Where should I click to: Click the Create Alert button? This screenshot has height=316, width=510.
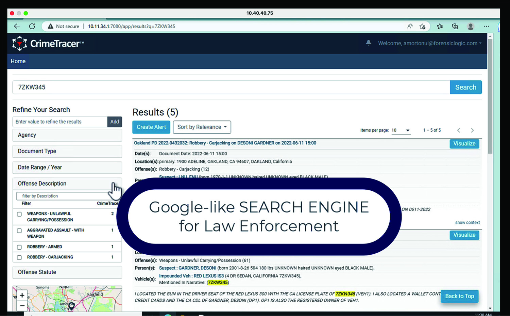pos(151,127)
